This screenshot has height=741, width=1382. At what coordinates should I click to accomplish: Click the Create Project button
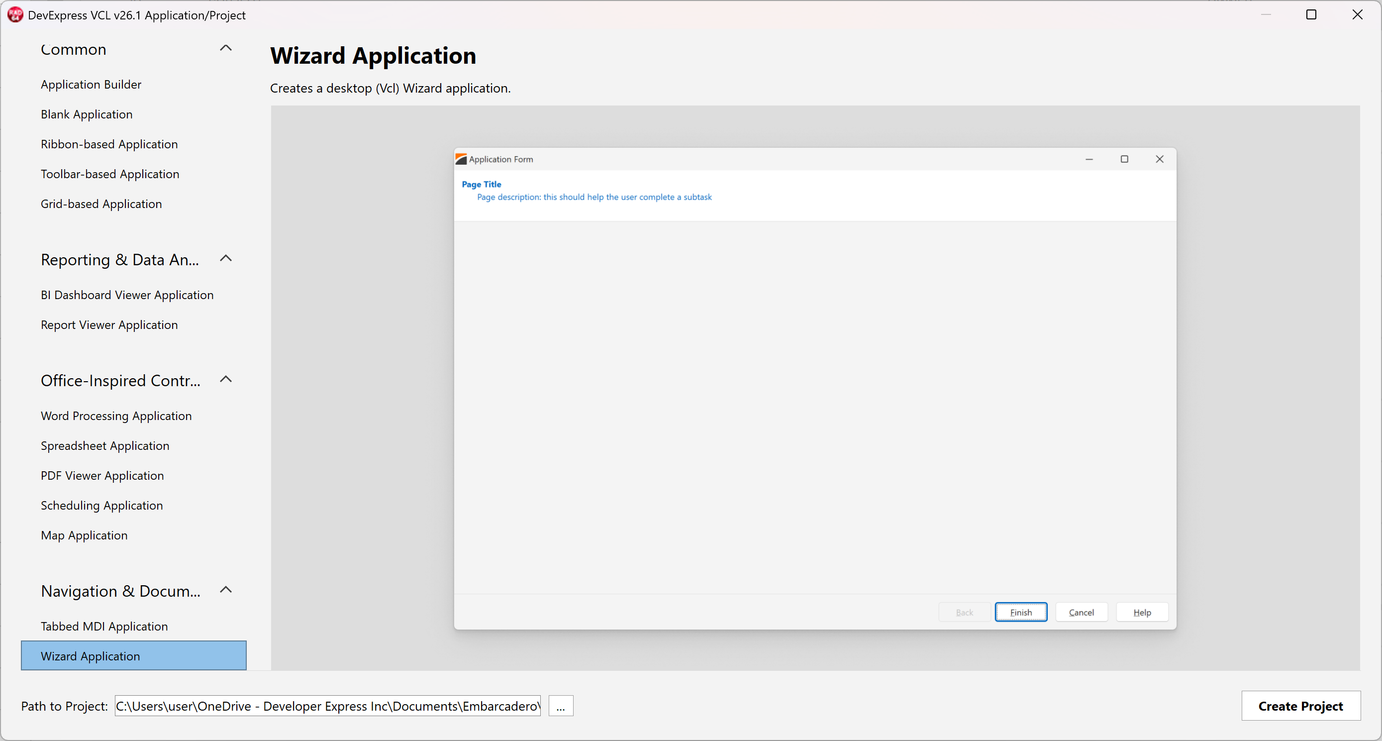pyautogui.click(x=1300, y=706)
